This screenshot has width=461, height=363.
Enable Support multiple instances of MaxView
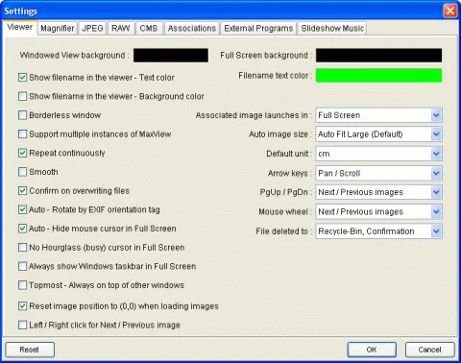[x=22, y=134]
